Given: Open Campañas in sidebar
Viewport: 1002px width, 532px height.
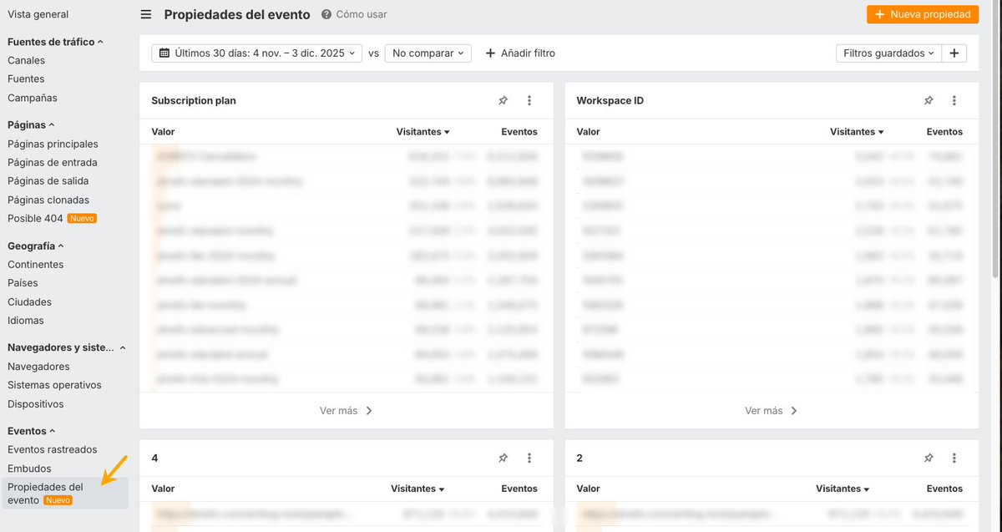Looking at the screenshot, I should (x=33, y=98).
